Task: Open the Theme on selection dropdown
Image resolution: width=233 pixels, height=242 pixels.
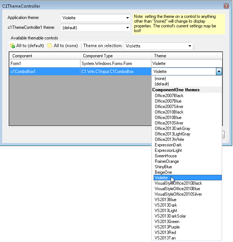Action: (x=190, y=46)
